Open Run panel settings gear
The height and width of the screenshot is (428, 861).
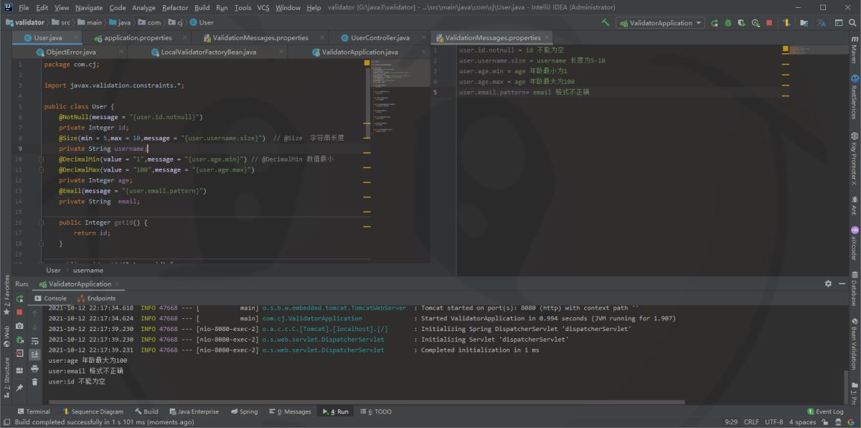tap(829, 284)
